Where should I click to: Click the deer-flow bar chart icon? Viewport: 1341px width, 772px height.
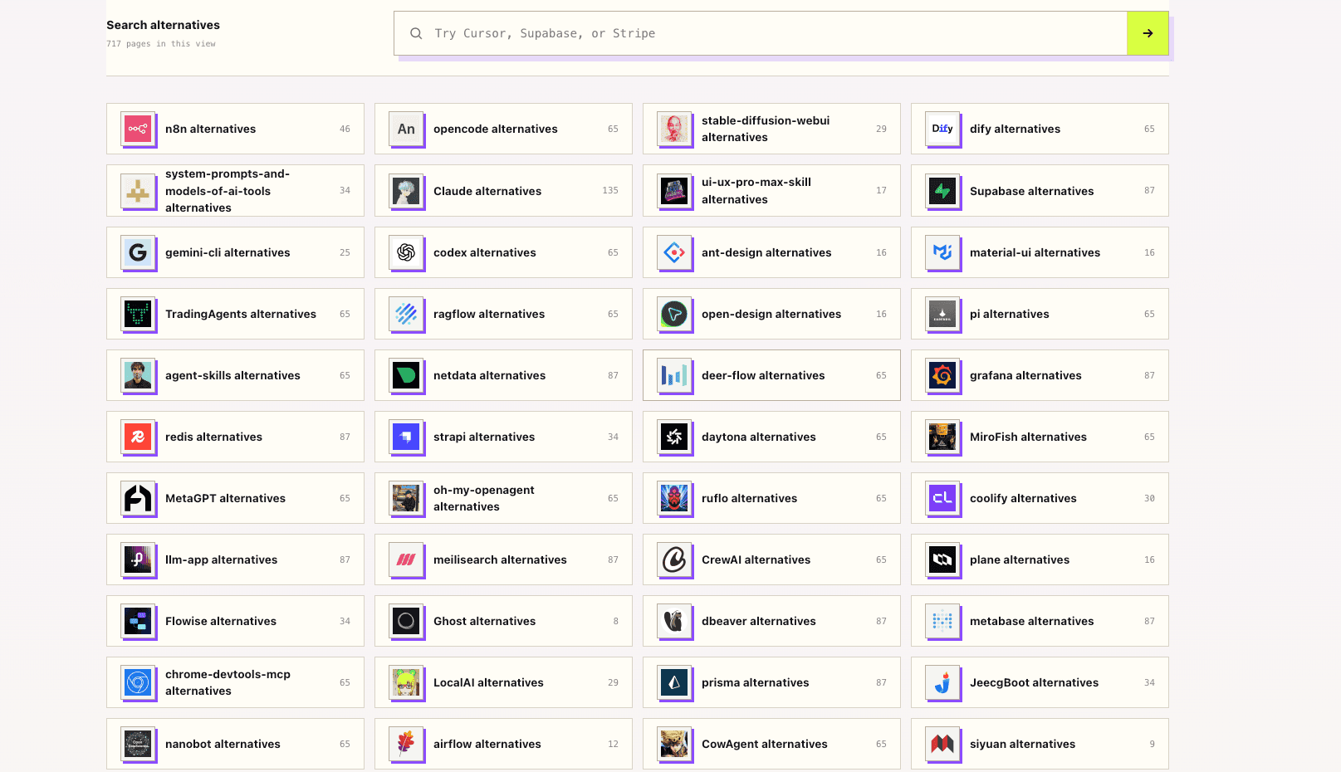(x=674, y=375)
